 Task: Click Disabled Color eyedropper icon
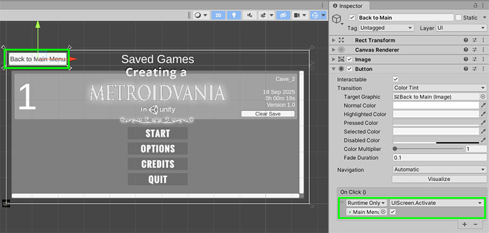pos(483,140)
